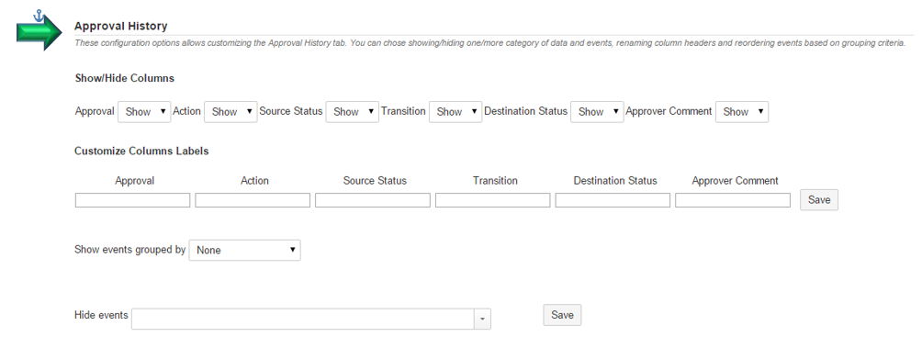The width and height of the screenshot is (922, 348).
Task: Click the Approval History heading
Action: point(121,26)
